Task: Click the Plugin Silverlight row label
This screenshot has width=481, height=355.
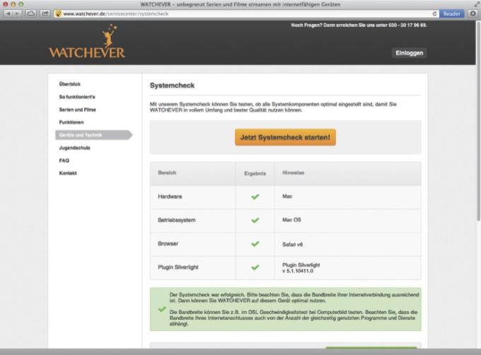Action: coord(178,267)
